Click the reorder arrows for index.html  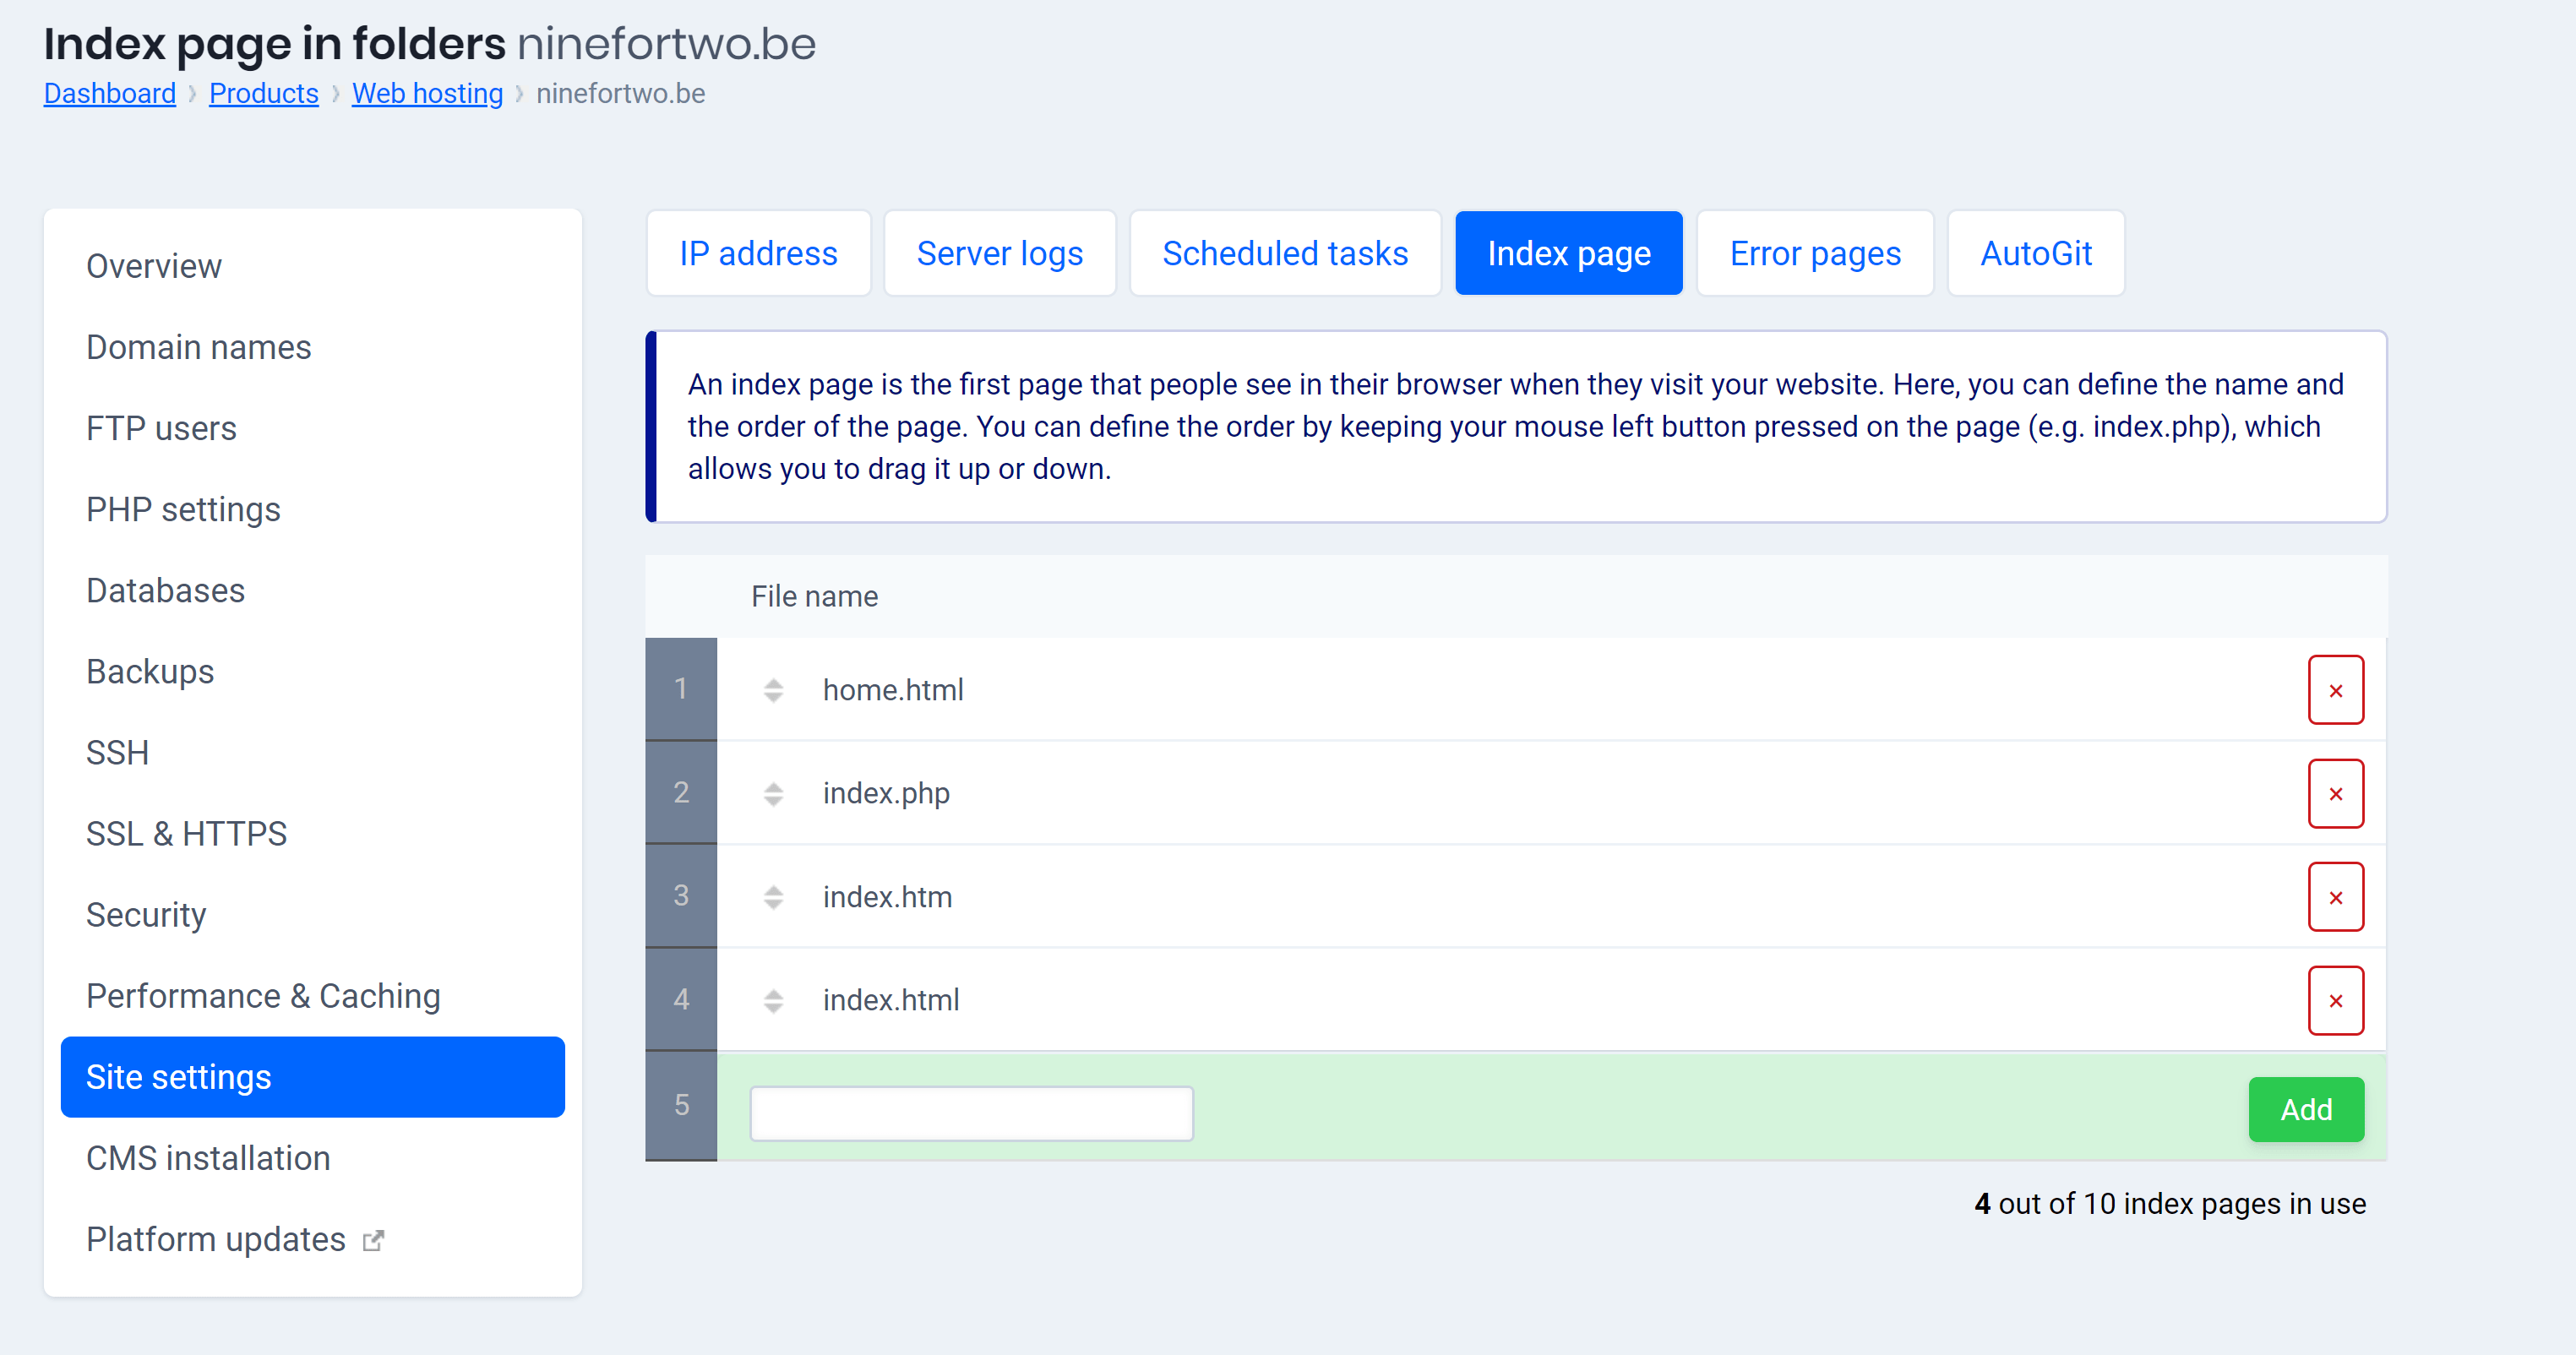(773, 1000)
